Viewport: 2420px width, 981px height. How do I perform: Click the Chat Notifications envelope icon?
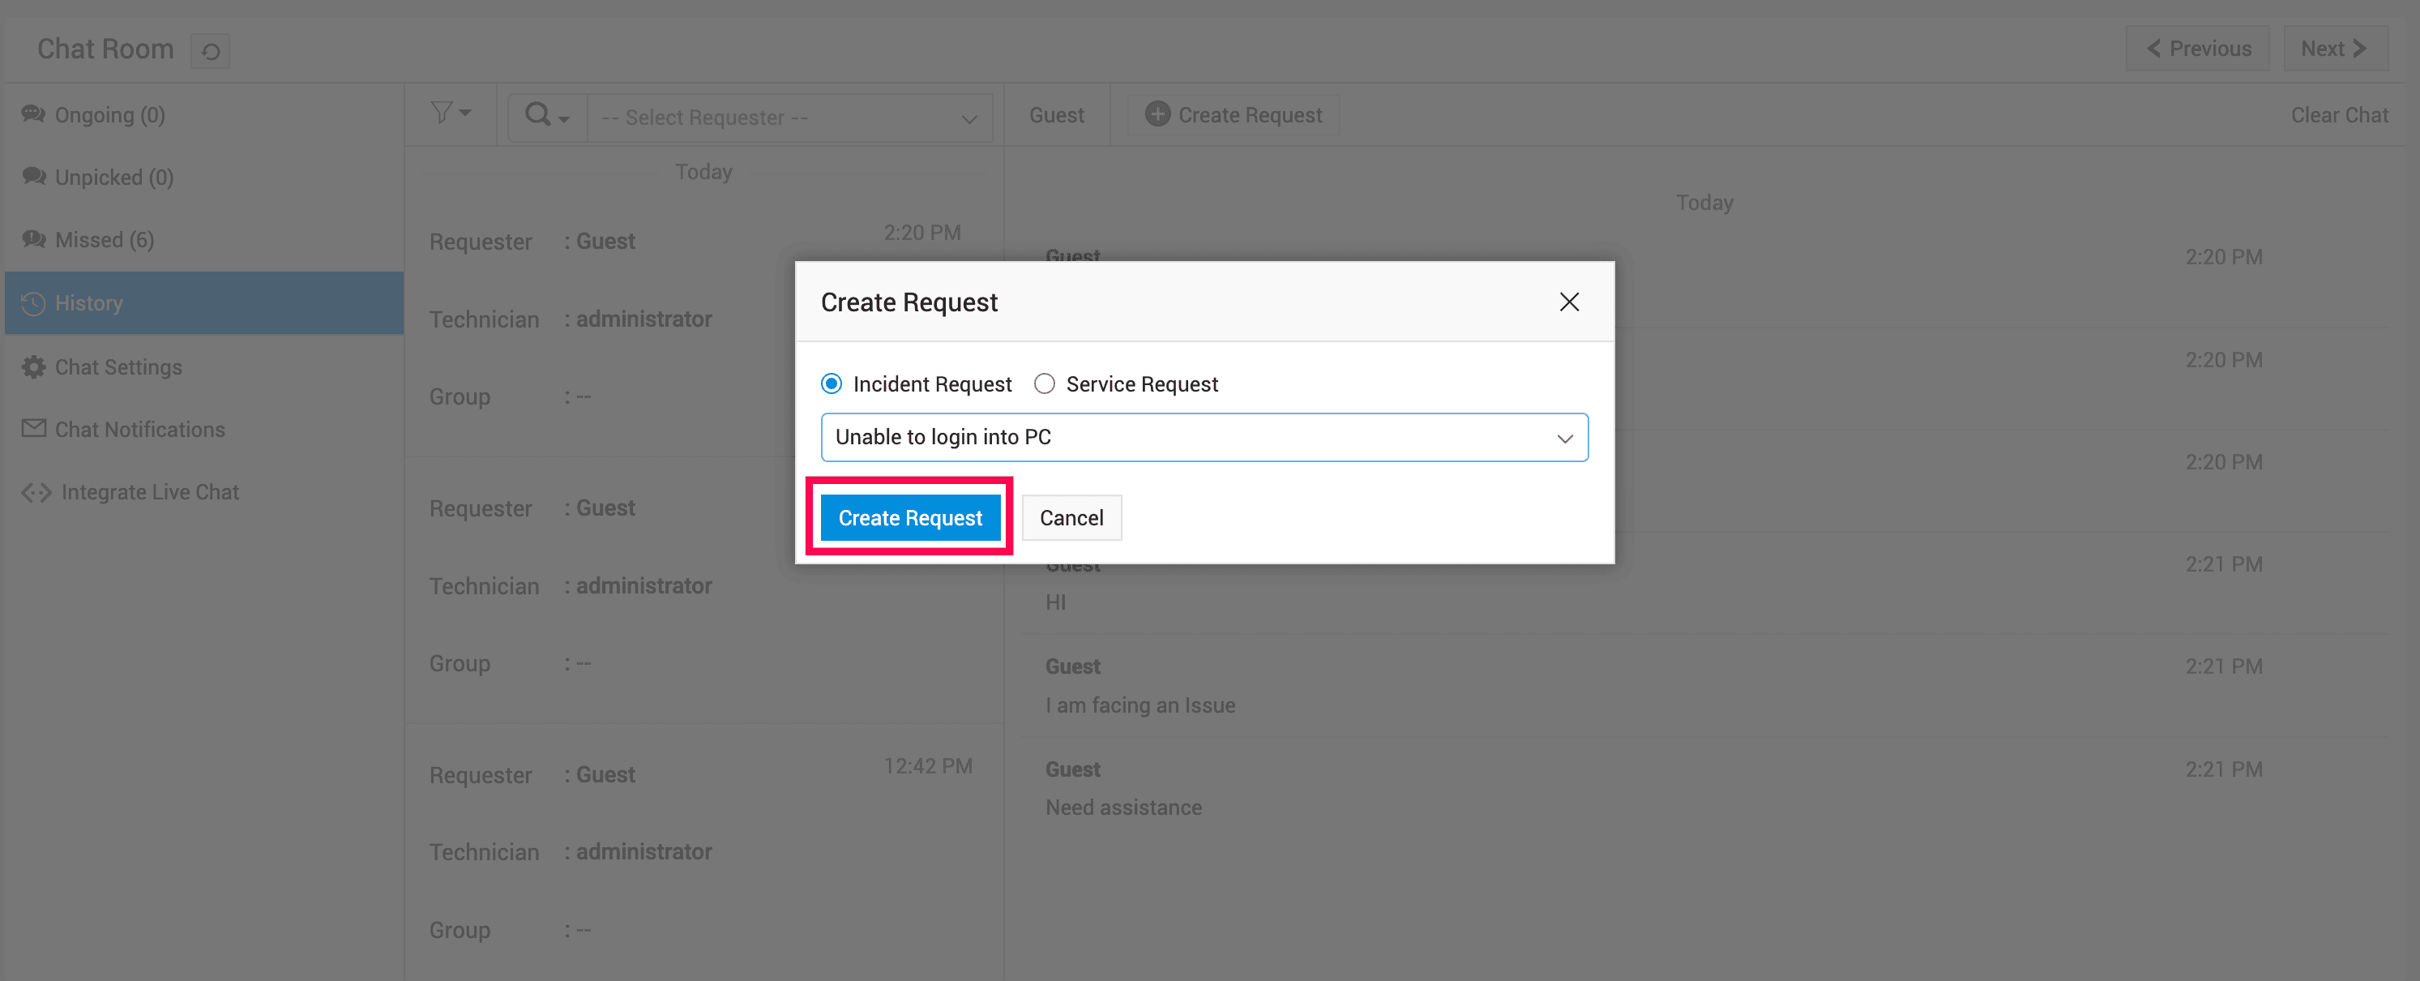(x=34, y=429)
